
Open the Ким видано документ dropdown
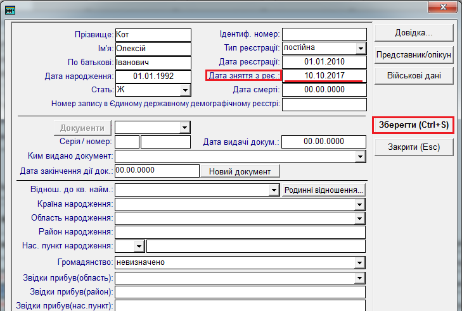pos(360,155)
